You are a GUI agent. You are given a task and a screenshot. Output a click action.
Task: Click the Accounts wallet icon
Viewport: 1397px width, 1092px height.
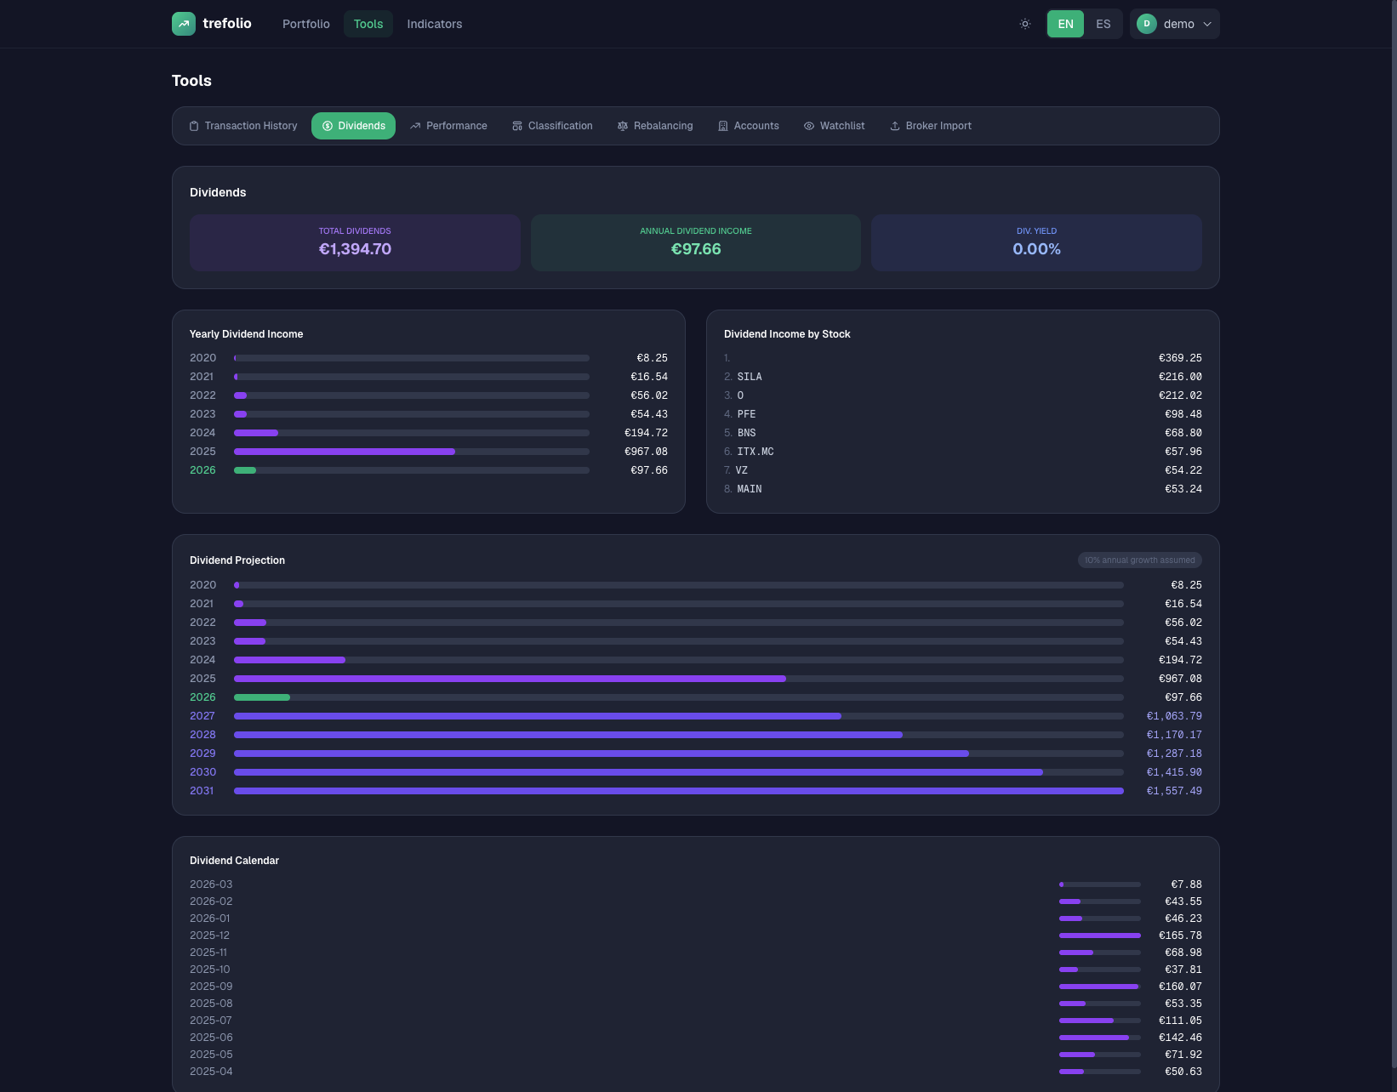click(722, 125)
